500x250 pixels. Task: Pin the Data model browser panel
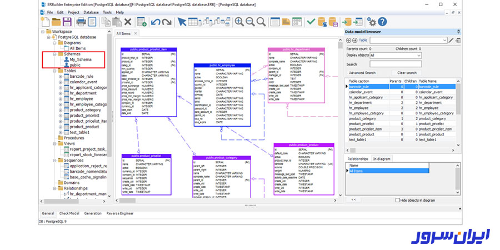458,32
